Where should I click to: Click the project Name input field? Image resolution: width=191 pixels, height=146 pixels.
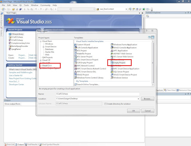[x=98, y=94]
